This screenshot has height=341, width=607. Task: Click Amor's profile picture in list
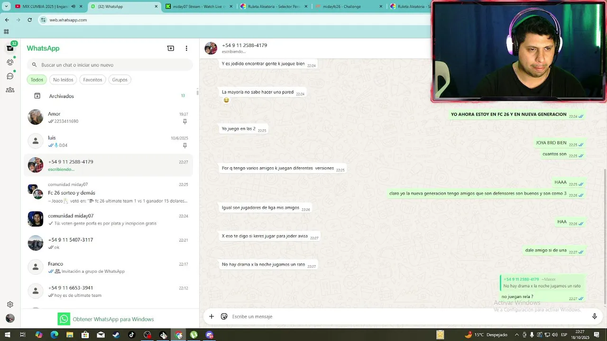click(x=36, y=117)
